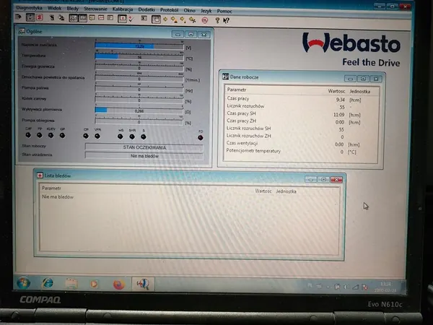The image size is (433, 325).
Task: Click the Webasto app icon in taskbar
Action: 142,284
